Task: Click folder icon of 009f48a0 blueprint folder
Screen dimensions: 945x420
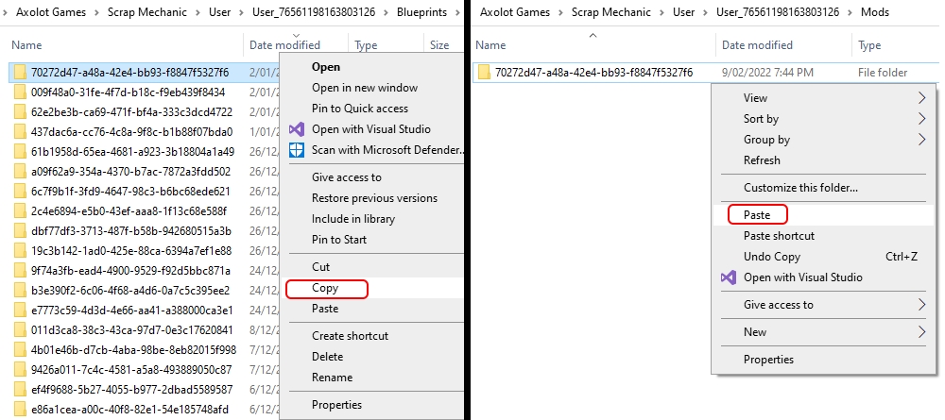Action: (x=20, y=92)
